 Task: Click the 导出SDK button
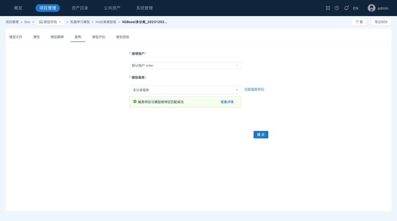(381, 22)
